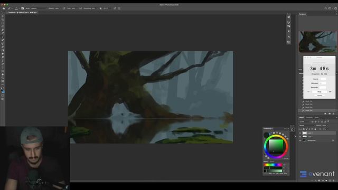Switch to the Mixer tab in Coolorus panel
338x190 pixels.
(x=272, y=161)
